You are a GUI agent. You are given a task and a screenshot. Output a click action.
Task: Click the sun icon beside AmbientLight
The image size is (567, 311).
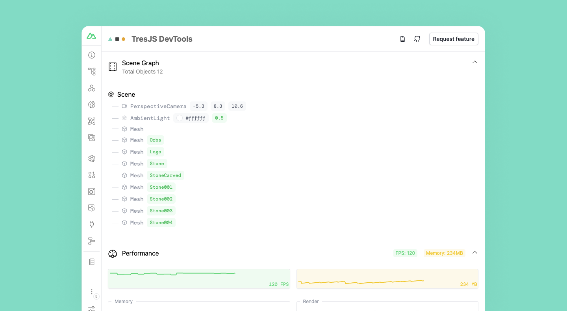(124, 118)
